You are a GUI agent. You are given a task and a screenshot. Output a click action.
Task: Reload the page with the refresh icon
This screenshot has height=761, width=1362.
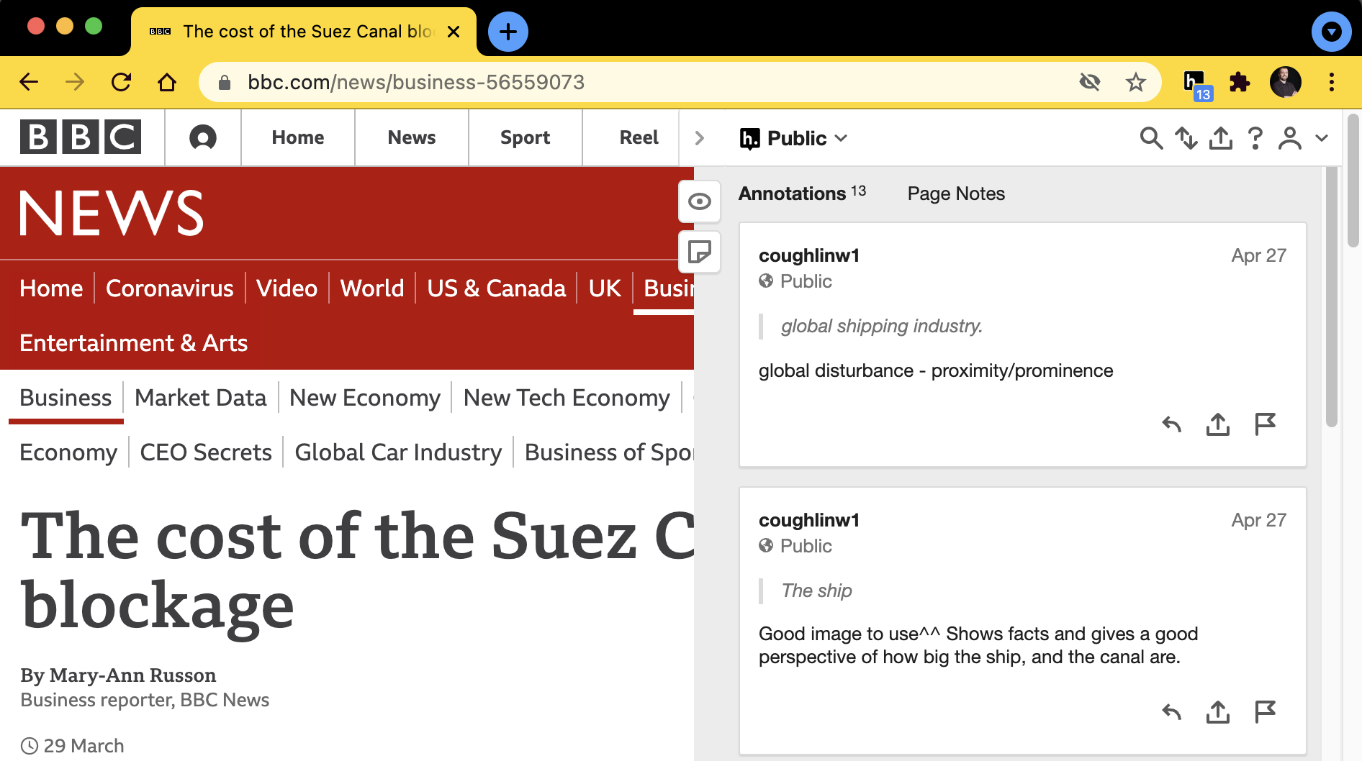[121, 82]
